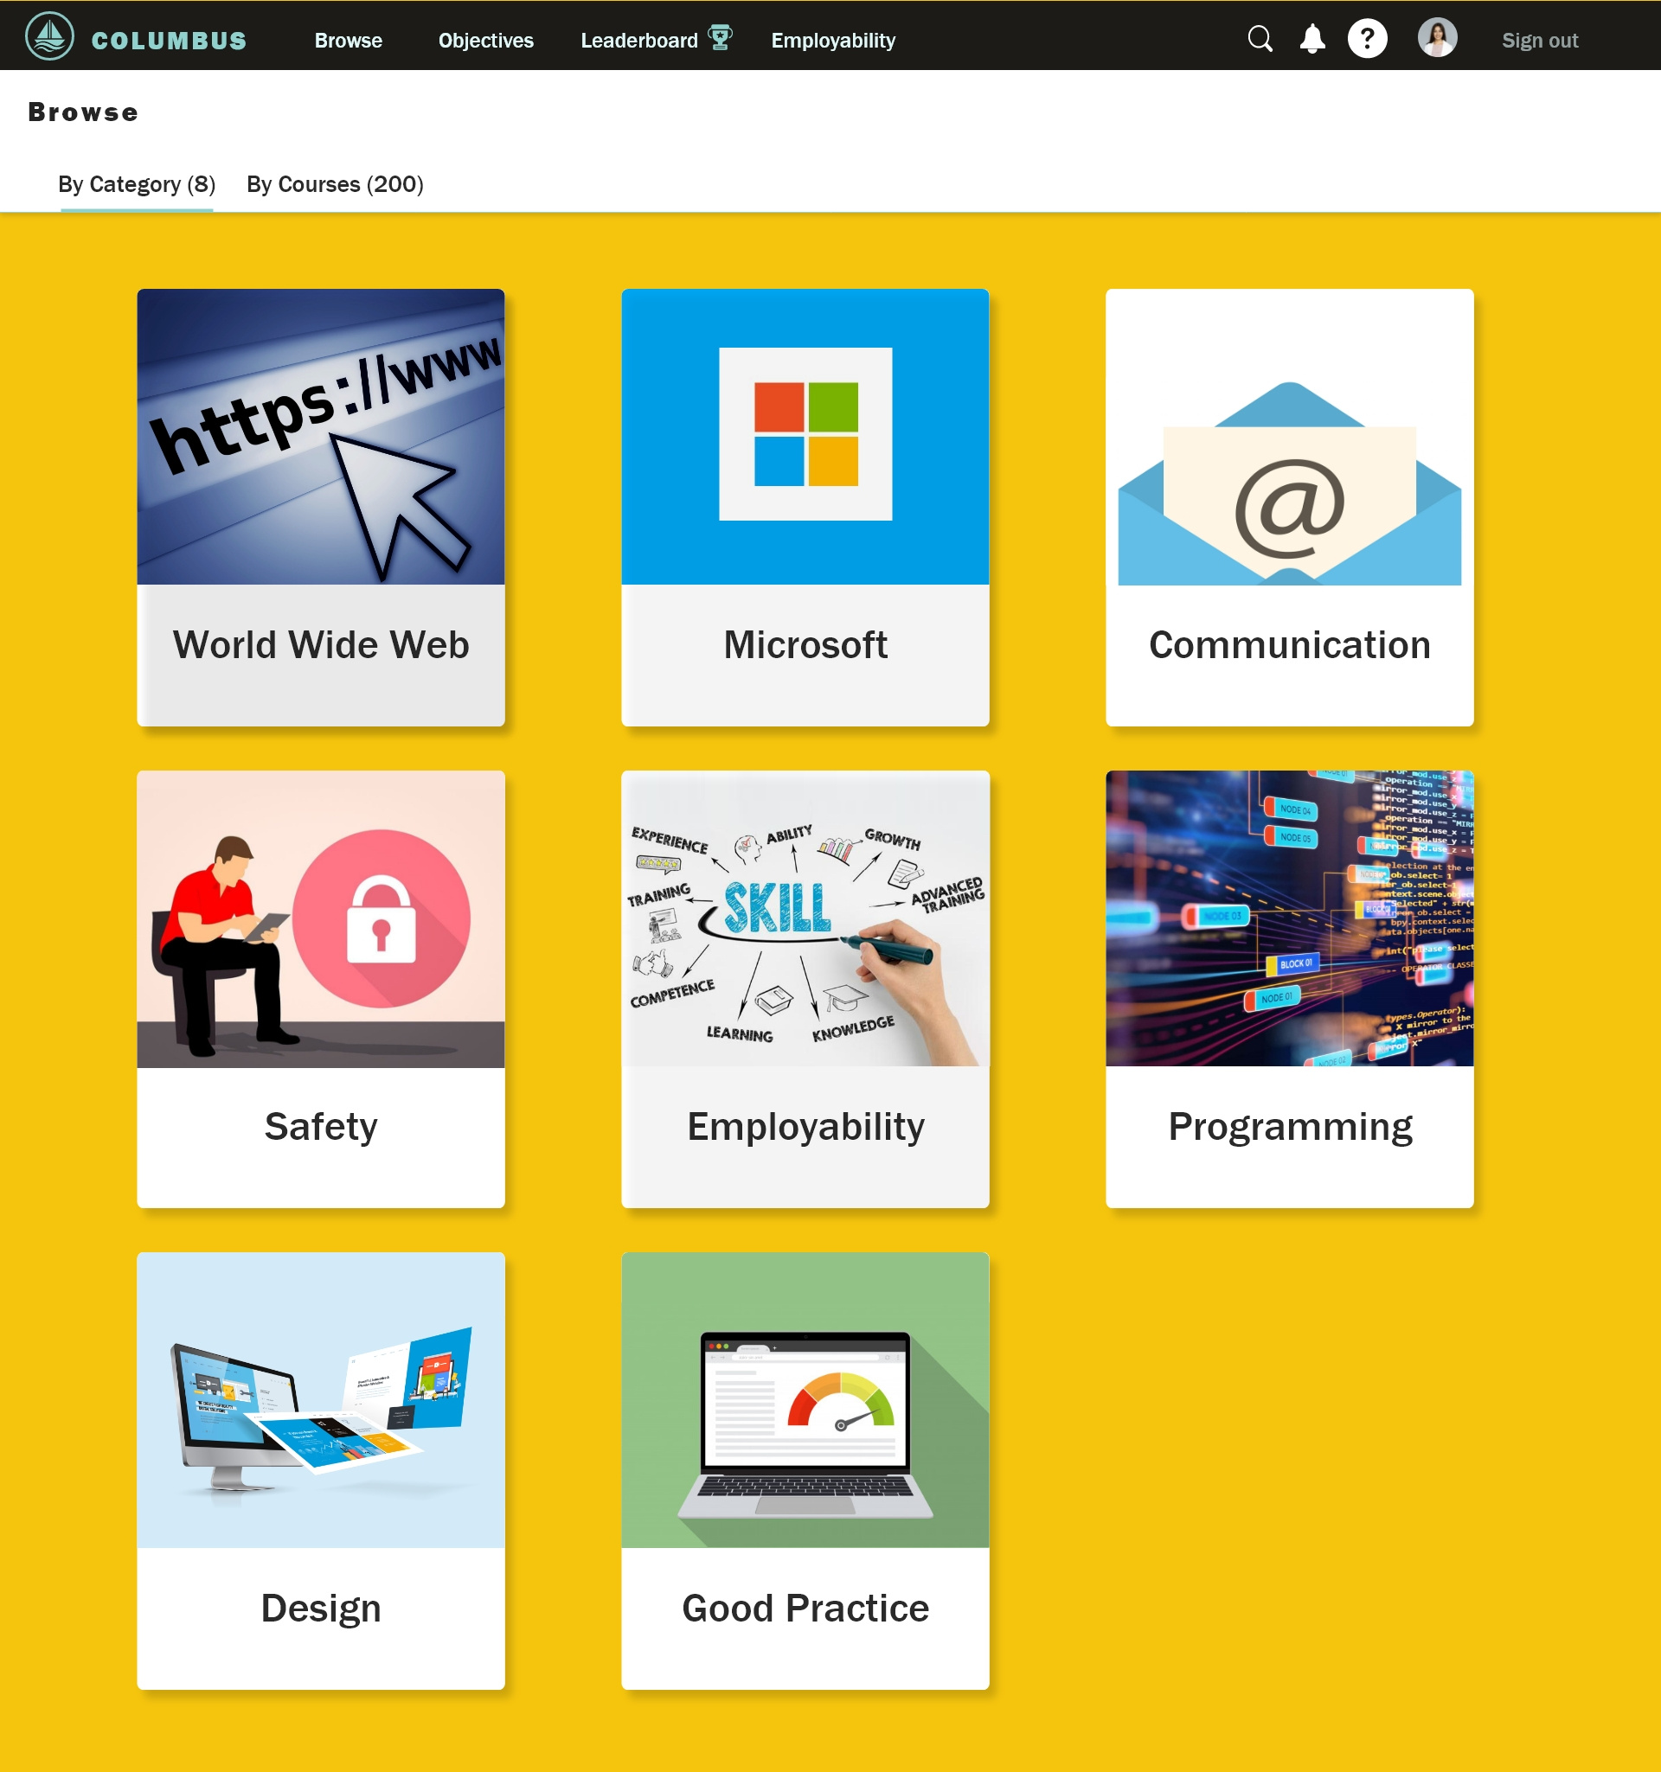Open the Good Practice category card
This screenshot has height=1772, width=1661.
click(805, 1470)
